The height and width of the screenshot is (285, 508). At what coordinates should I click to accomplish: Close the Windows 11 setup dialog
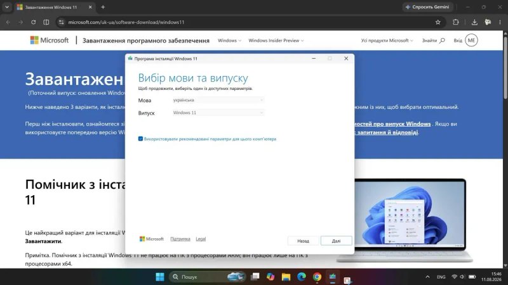point(346,58)
